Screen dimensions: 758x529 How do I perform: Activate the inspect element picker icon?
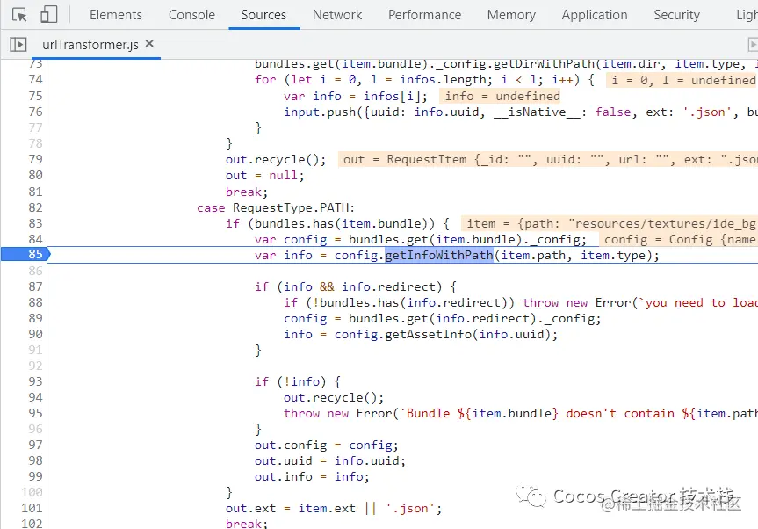pos(19,15)
